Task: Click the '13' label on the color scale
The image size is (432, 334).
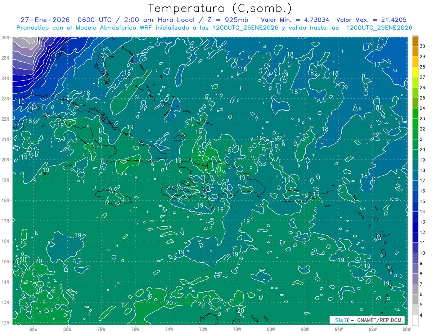Action: pos(423,222)
